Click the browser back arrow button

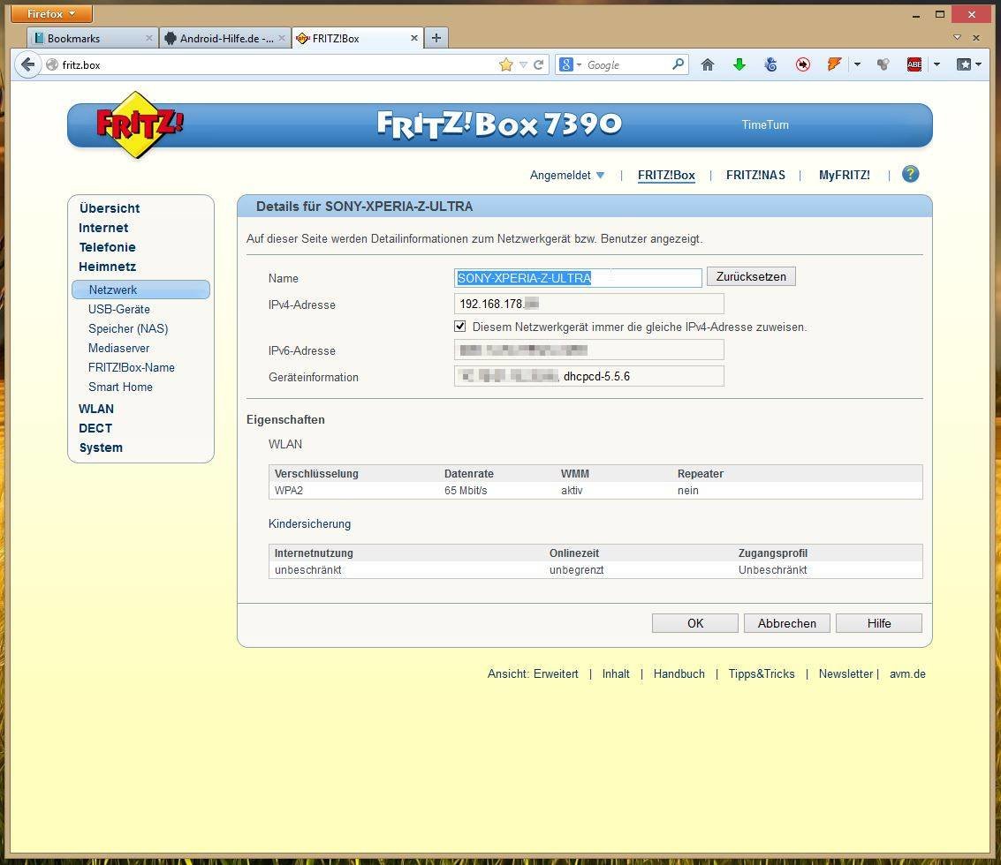(x=27, y=64)
